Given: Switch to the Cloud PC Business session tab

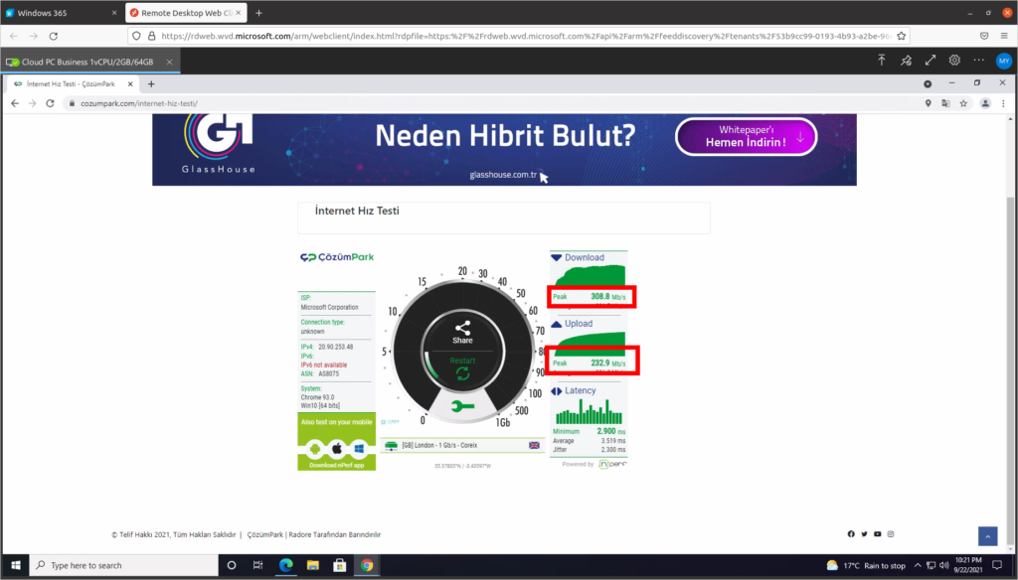Looking at the screenshot, I should tap(90, 62).
